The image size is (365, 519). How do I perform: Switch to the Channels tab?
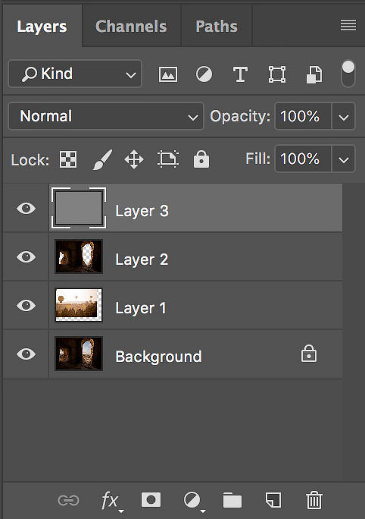(131, 27)
